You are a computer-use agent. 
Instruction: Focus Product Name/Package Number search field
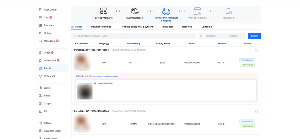(x=133, y=36)
